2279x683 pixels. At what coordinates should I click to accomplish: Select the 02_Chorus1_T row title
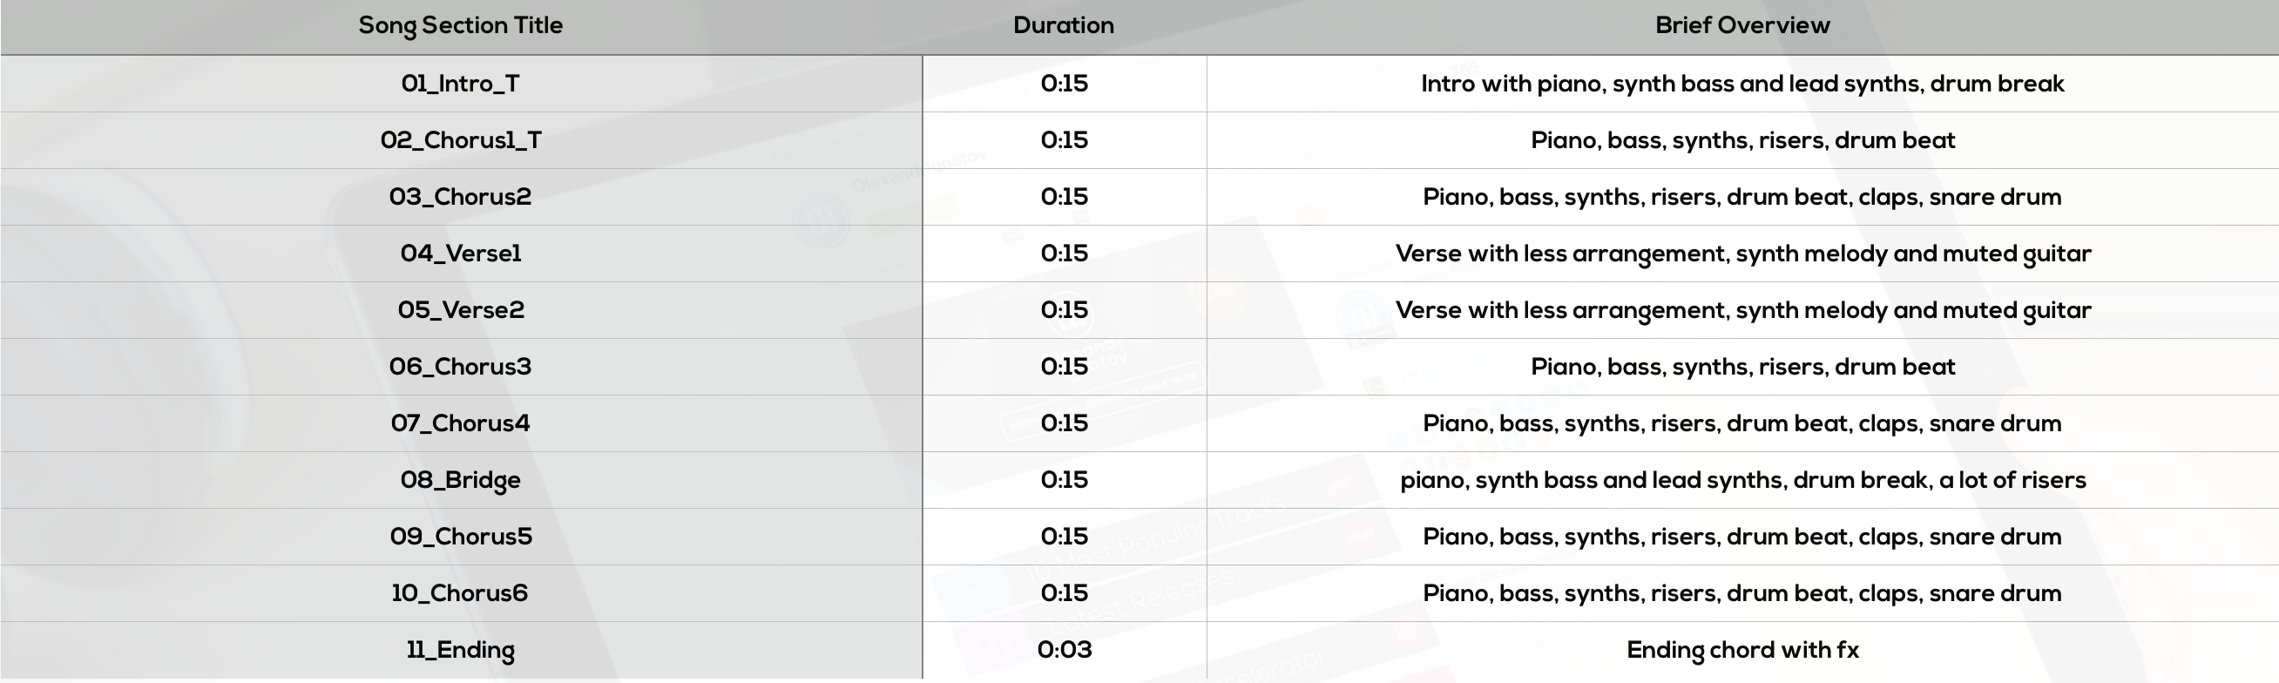(x=460, y=140)
